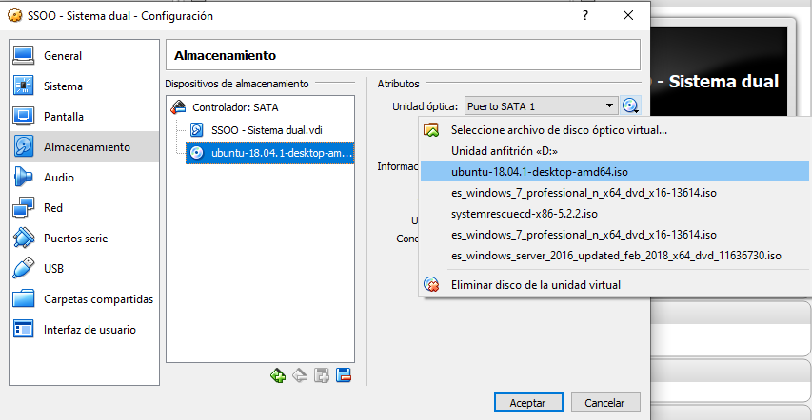Open the Sistema settings category

click(63, 86)
